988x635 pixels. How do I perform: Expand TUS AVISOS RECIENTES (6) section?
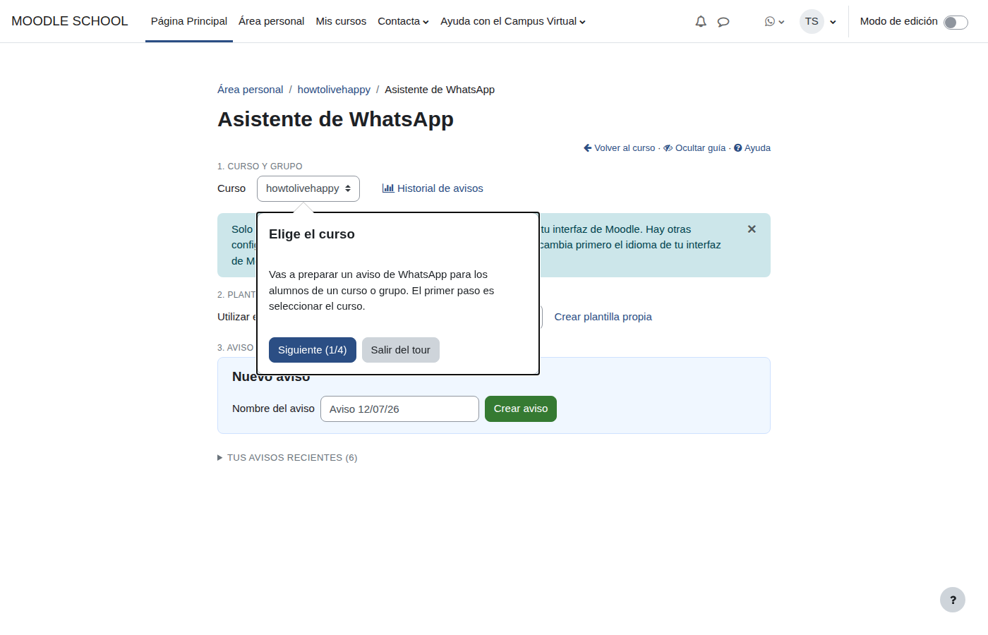click(287, 458)
